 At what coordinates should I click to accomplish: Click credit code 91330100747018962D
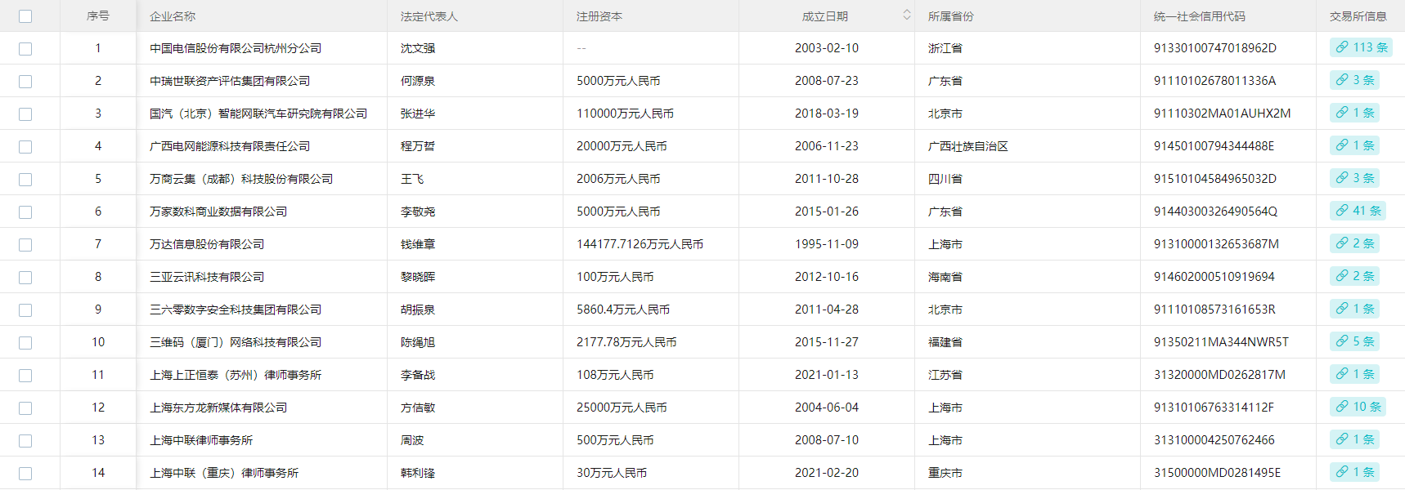pyautogui.click(x=1215, y=48)
